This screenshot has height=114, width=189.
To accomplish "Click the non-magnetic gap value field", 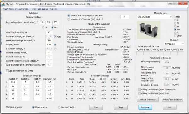I will (x=125, y=17).
